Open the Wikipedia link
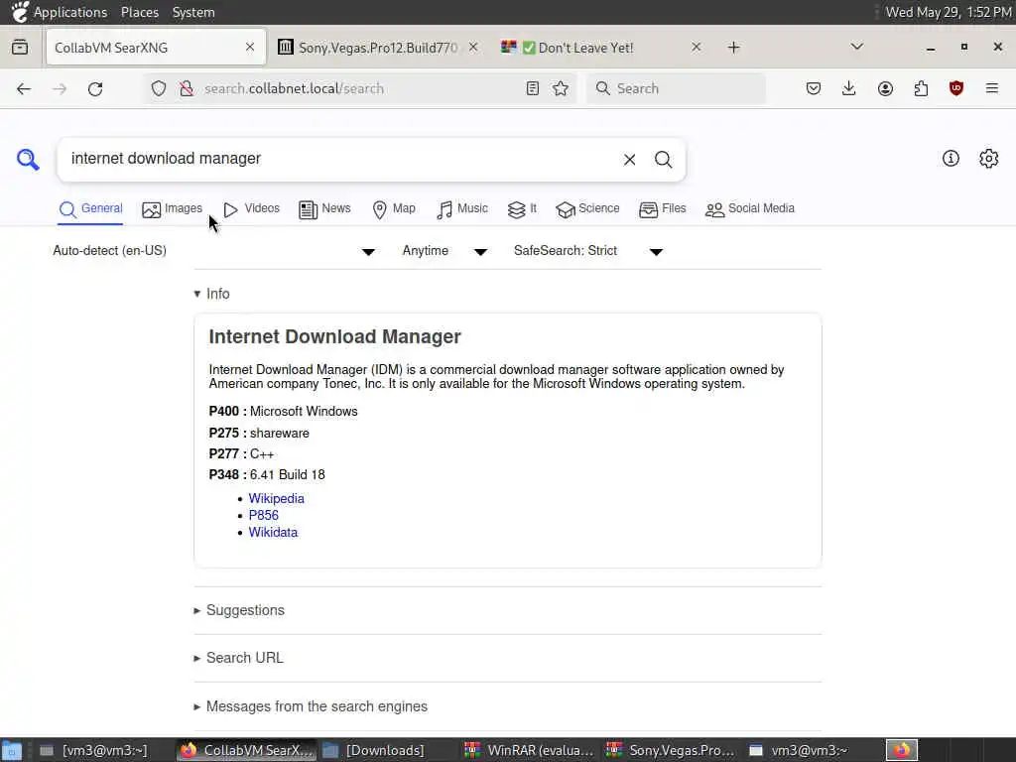Viewport: 1016px width, 762px height. coord(276,498)
